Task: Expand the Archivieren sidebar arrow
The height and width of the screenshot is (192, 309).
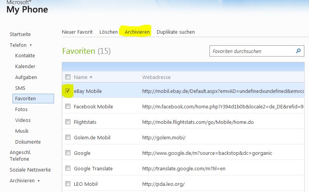Action: pos(39,181)
